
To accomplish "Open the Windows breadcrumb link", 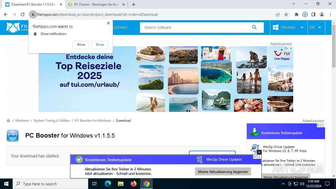I will click(22, 121).
